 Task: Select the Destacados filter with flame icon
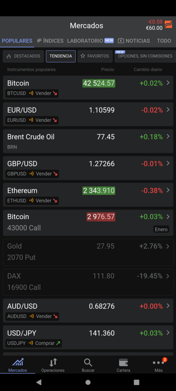pyautogui.click(x=23, y=56)
